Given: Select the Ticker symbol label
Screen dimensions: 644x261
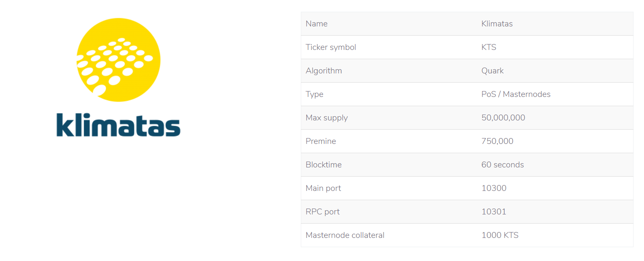Looking at the screenshot, I should tap(331, 47).
